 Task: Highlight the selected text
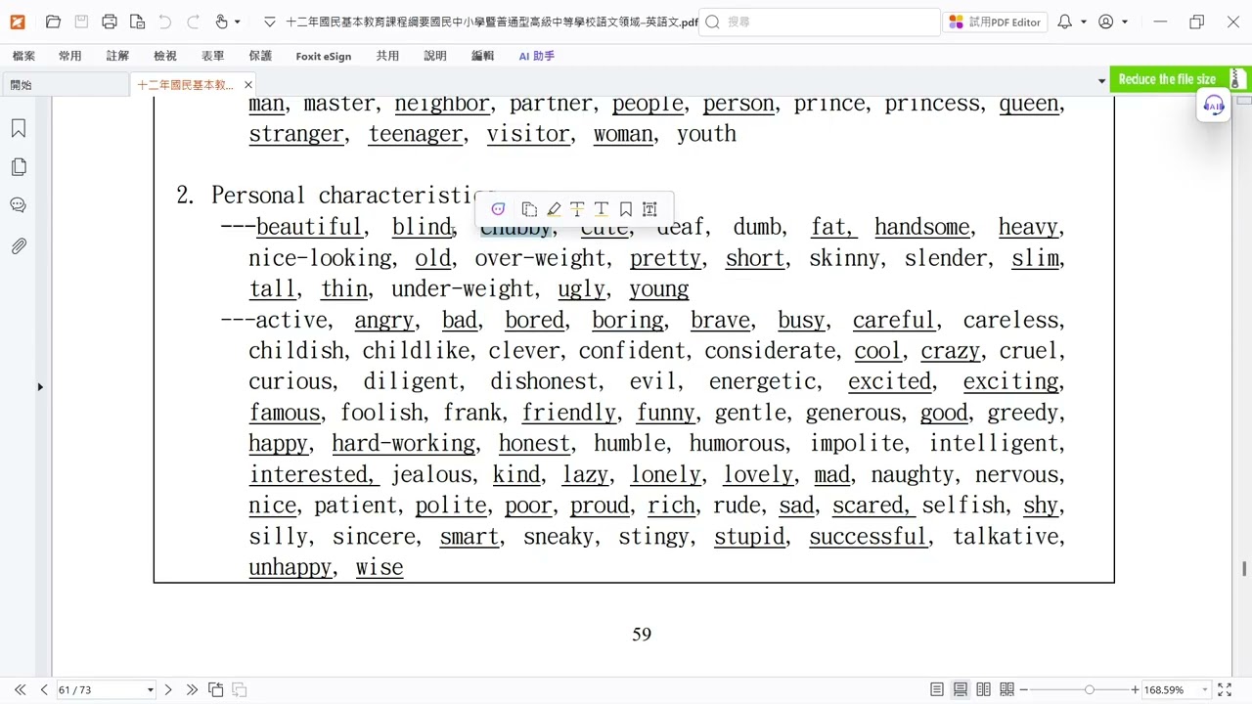(554, 209)
